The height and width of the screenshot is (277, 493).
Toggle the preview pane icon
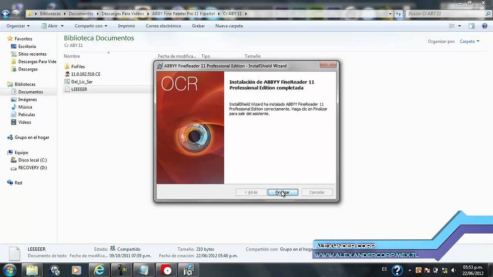tap(472, 26)
